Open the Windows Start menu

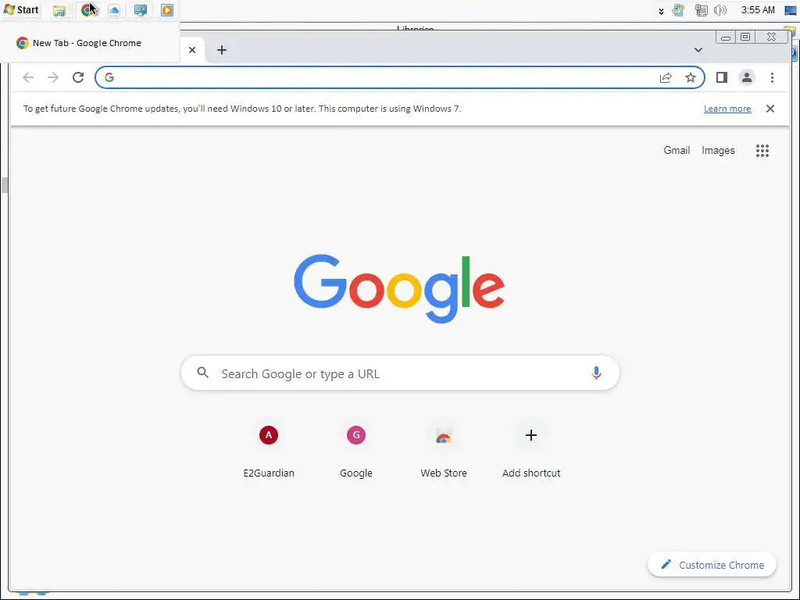pos(21,9)
